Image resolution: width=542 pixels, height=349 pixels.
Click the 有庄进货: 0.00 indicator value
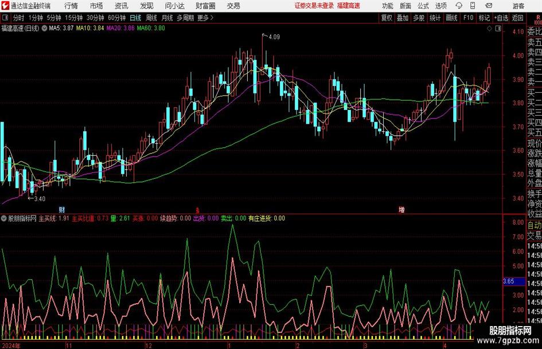(267, 218)
